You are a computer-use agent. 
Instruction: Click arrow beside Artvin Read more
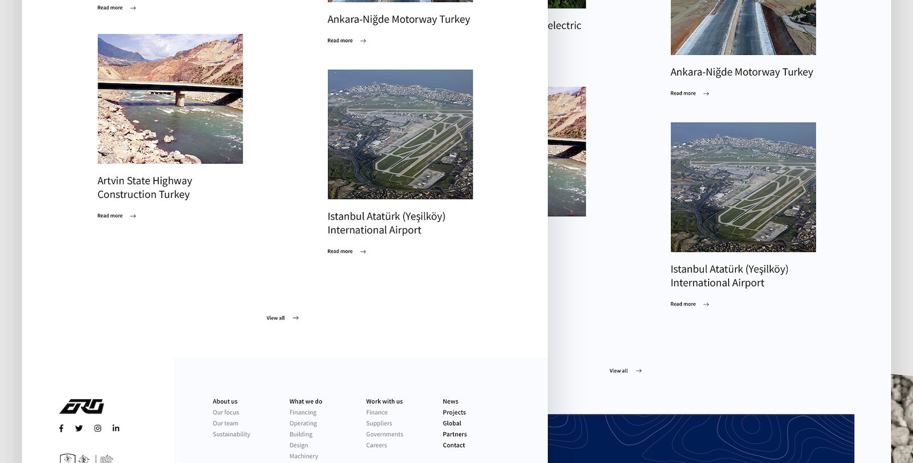tap(133, 216)
